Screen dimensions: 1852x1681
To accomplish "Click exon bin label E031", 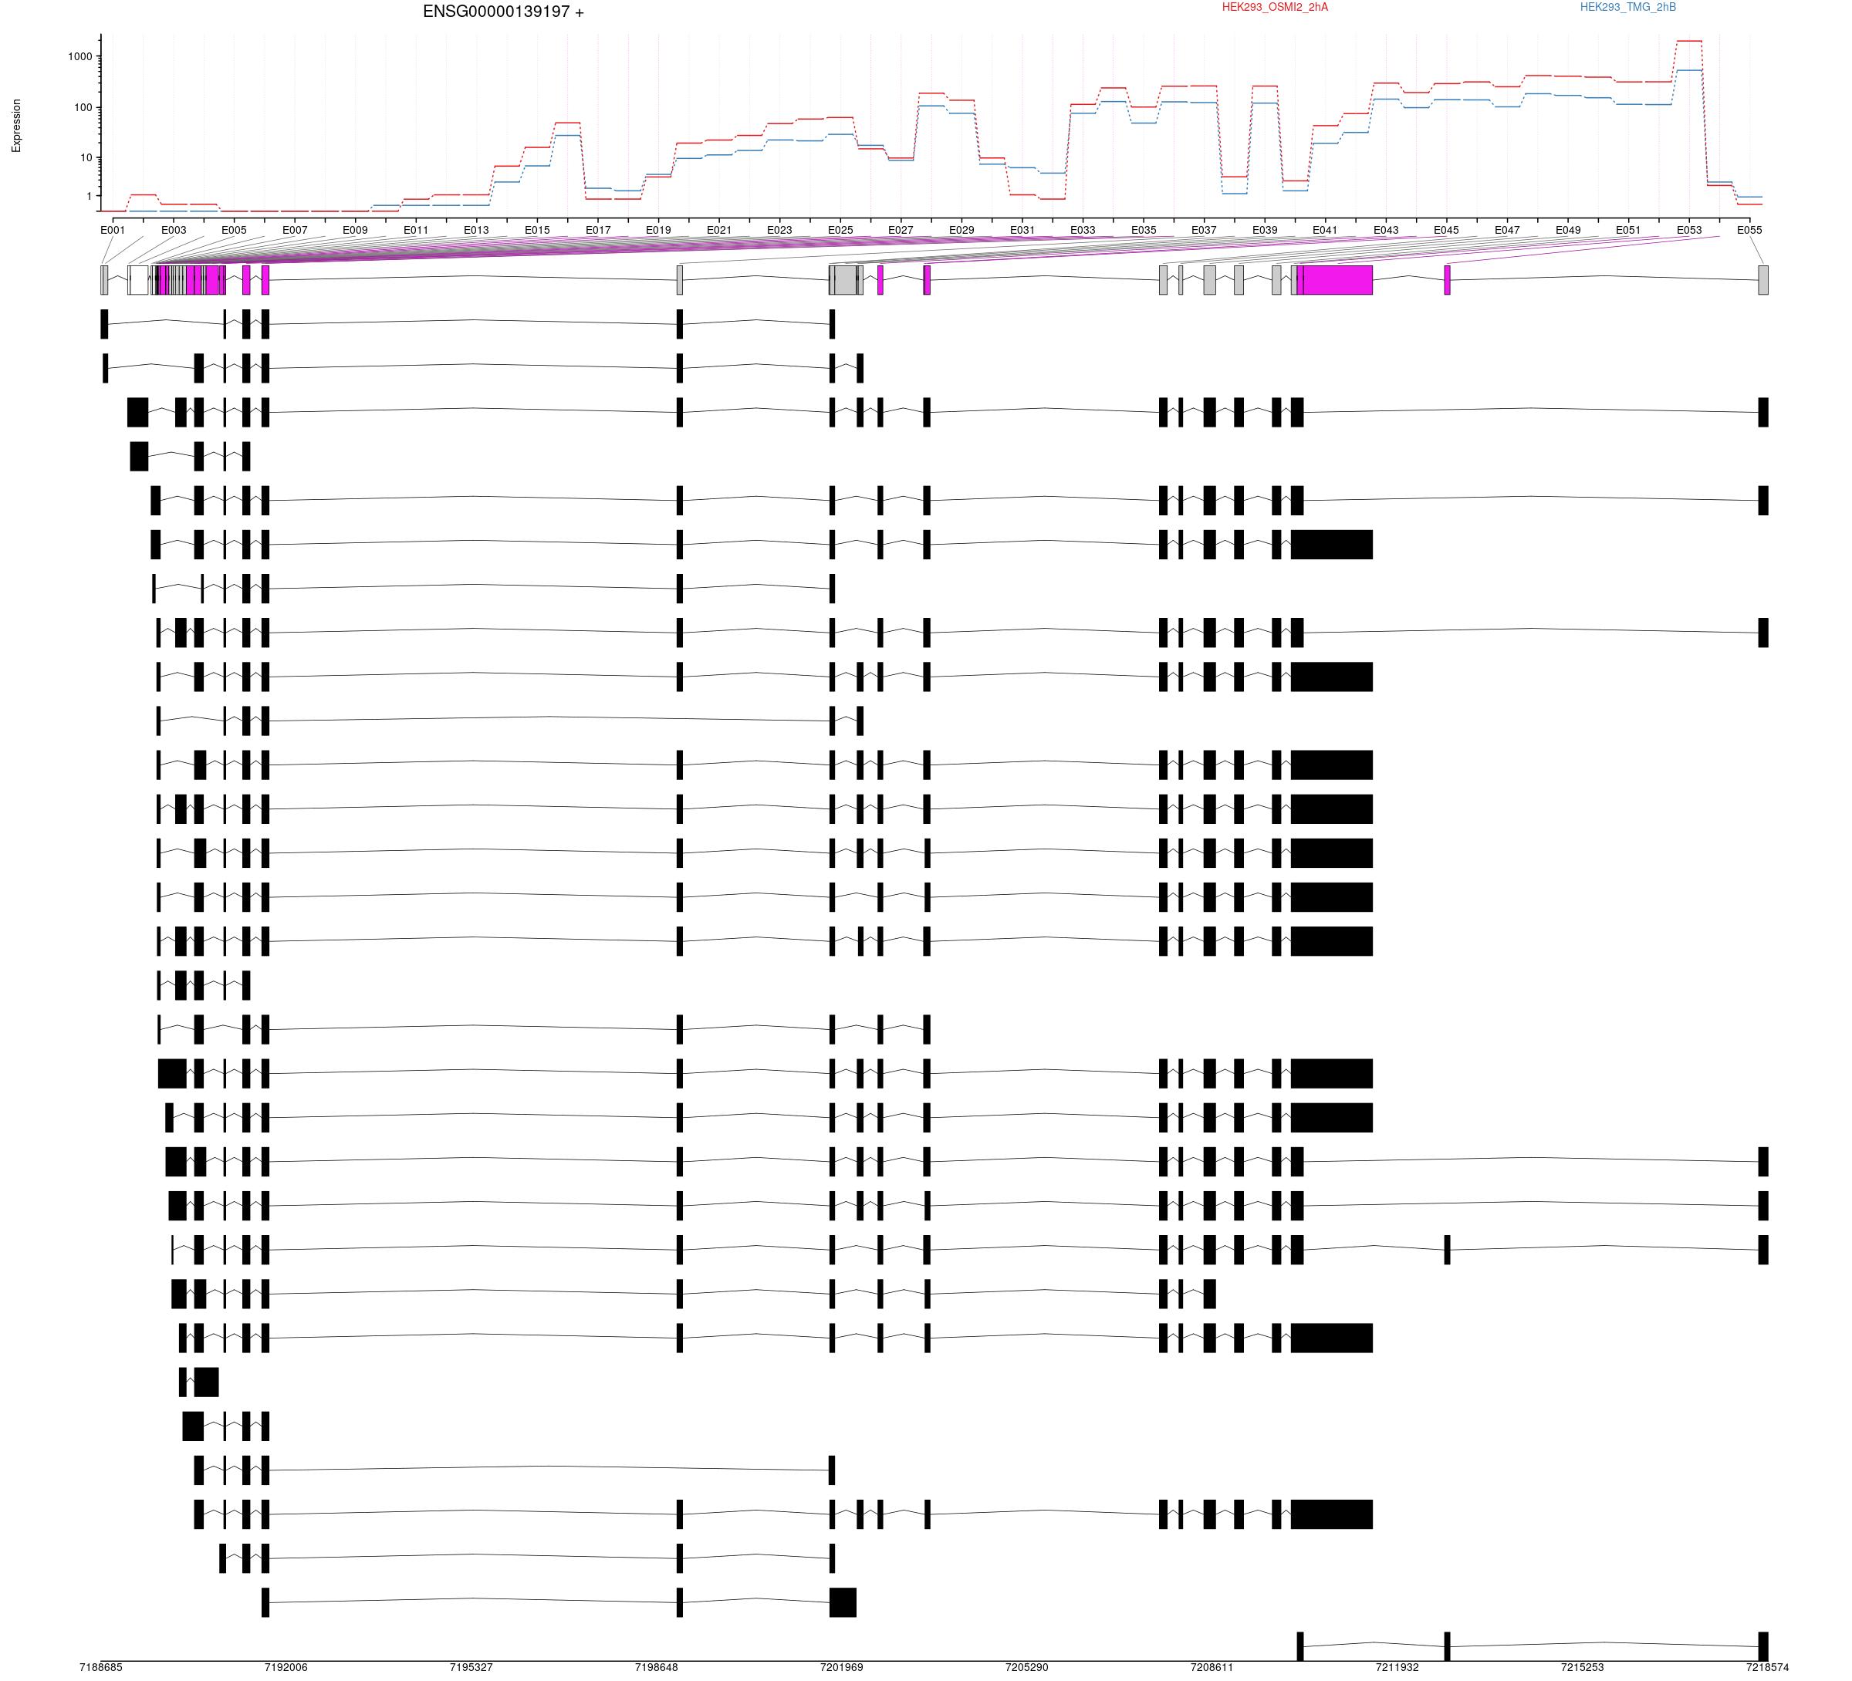I will pos(1022,231).
